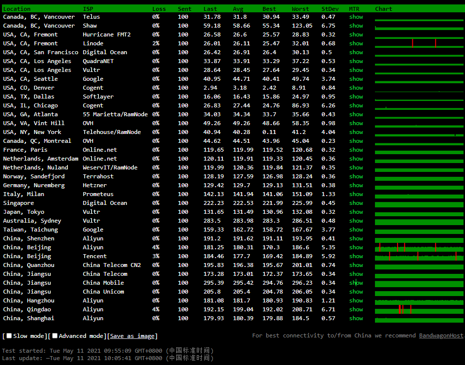
Task: Click 'show' for Germany, Nuremberg Hetzner
Action: tap(356, 185)
